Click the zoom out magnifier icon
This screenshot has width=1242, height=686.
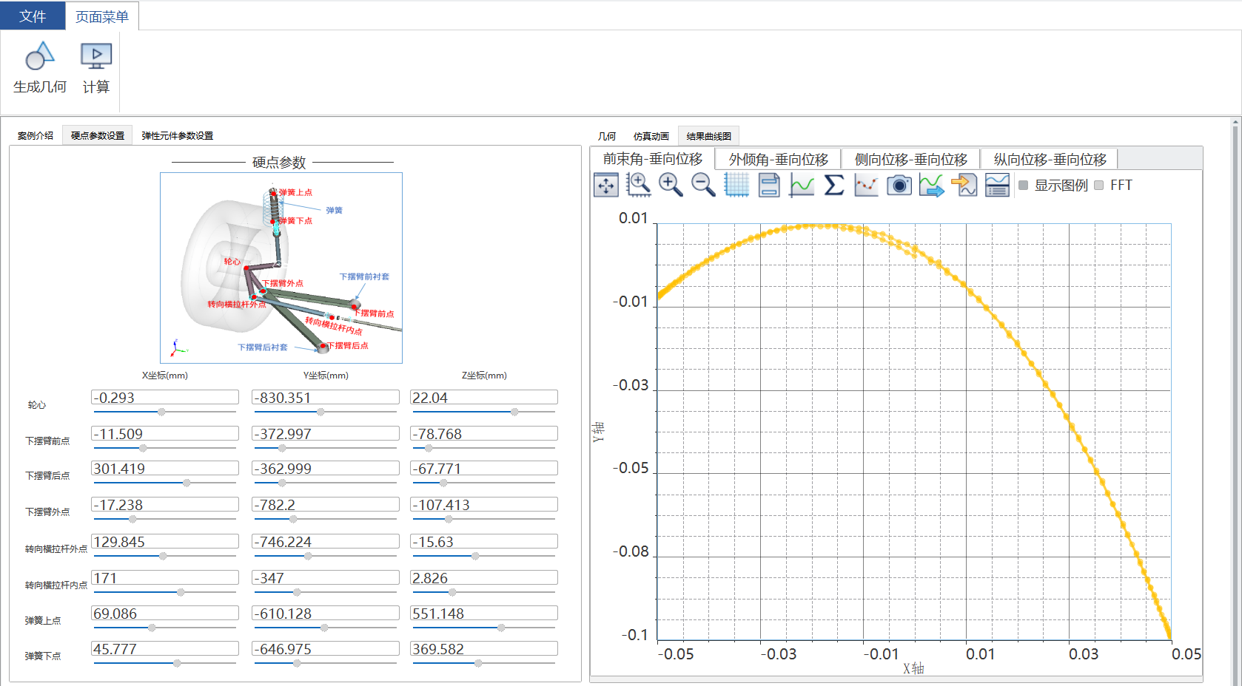(703, 185)
